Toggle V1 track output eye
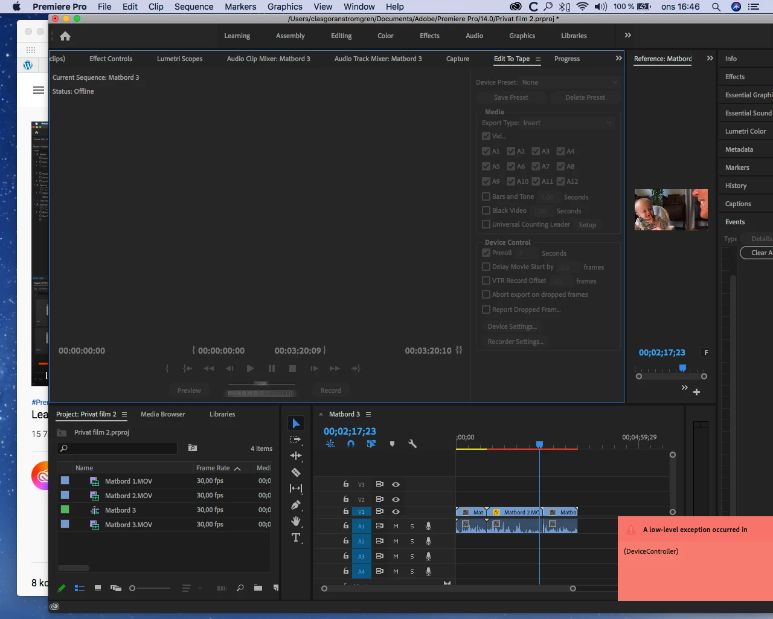 [x=396, y=511]
